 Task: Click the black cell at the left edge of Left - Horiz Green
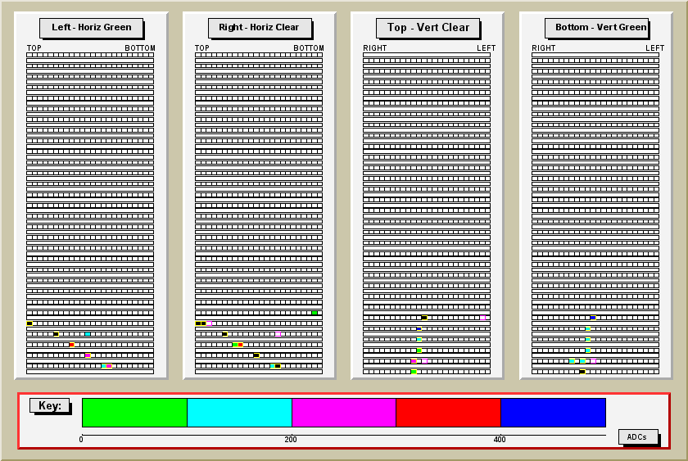tap(29, 323)
